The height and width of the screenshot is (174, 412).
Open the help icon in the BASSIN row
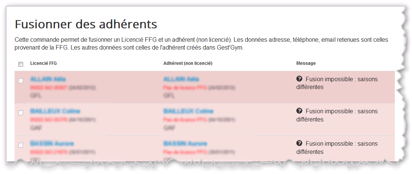[x=299, y=143]
